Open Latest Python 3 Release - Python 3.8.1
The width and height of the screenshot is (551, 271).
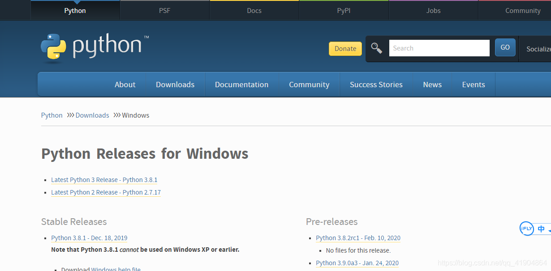(x=104, y=180)
